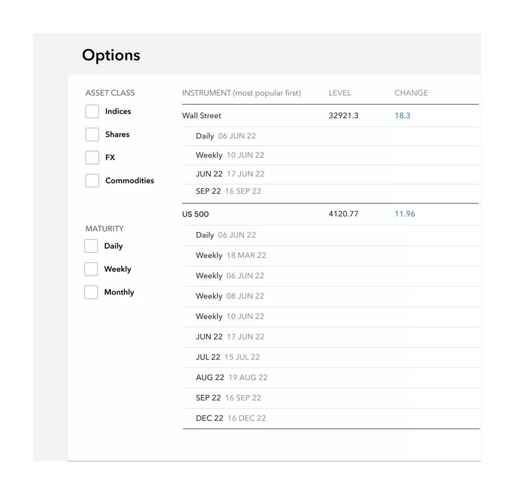
Task: Toggle the Commodities checkbox
Action: pos(92,181)
